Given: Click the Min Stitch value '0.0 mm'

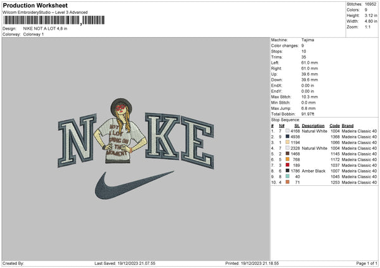Looking at the screenshot, I should [308, 102].
